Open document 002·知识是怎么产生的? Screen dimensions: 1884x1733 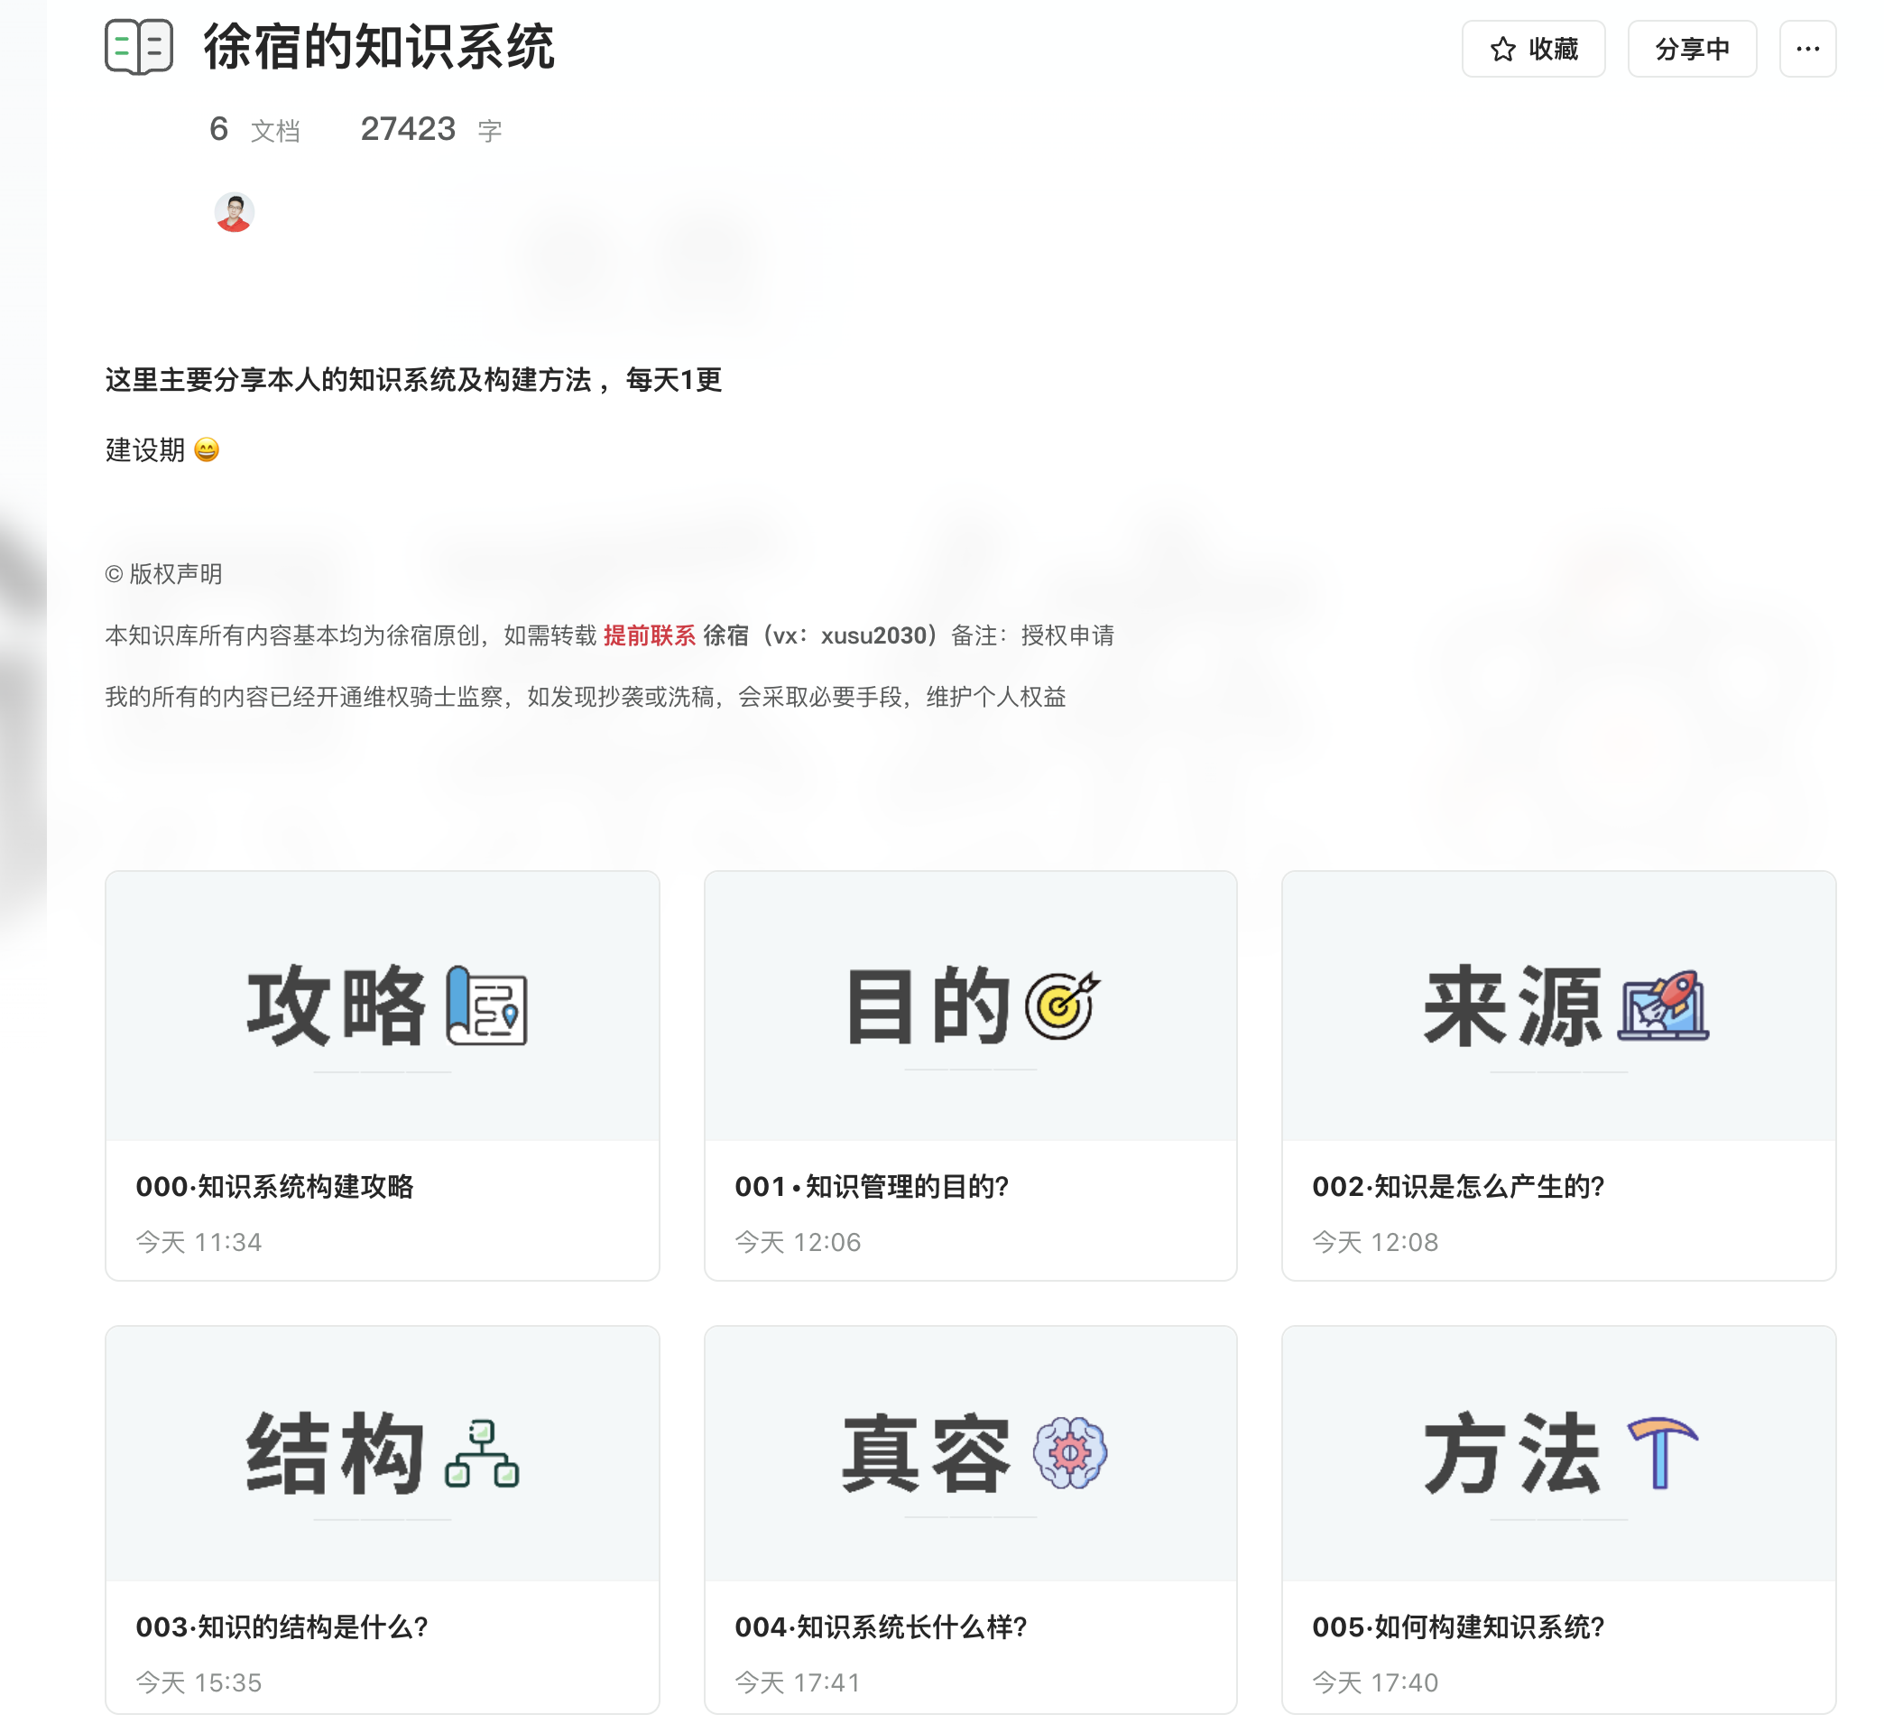coord(1457,1186)
